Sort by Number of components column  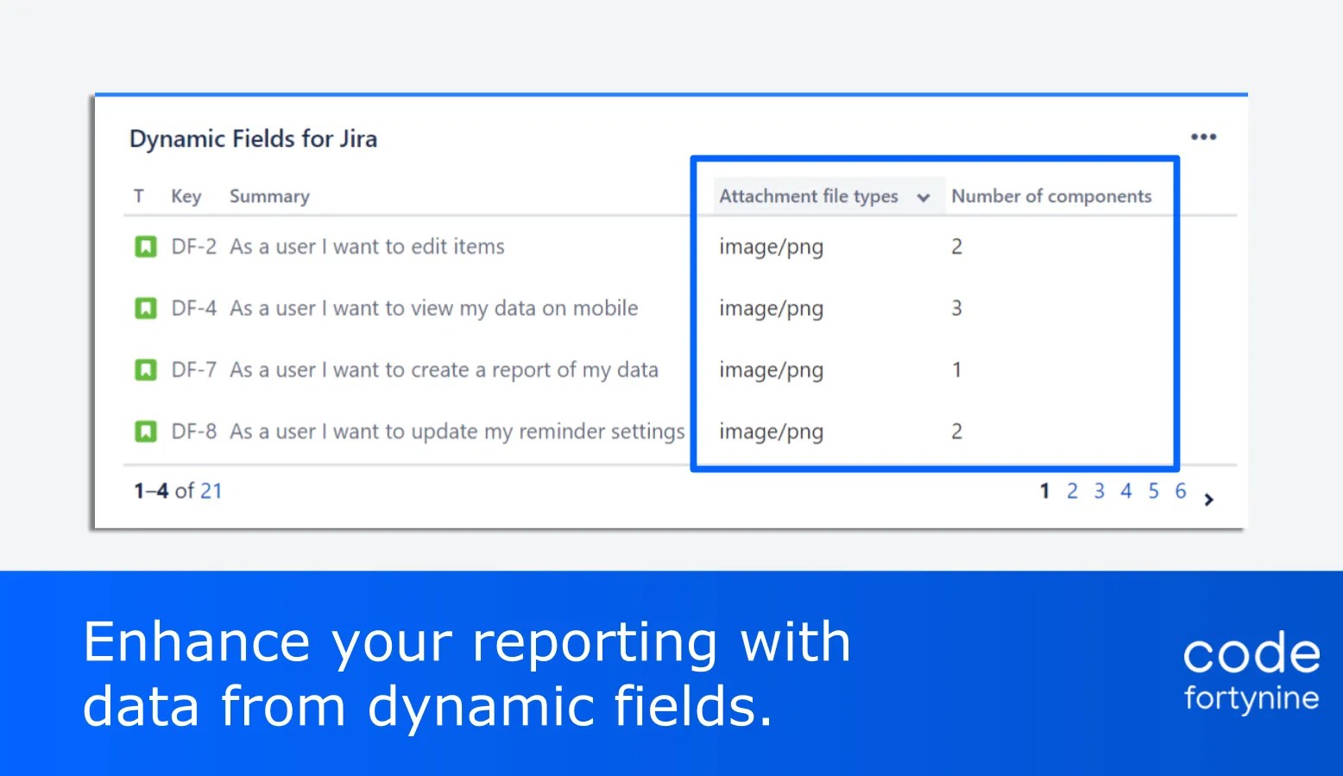(1051, 196)
